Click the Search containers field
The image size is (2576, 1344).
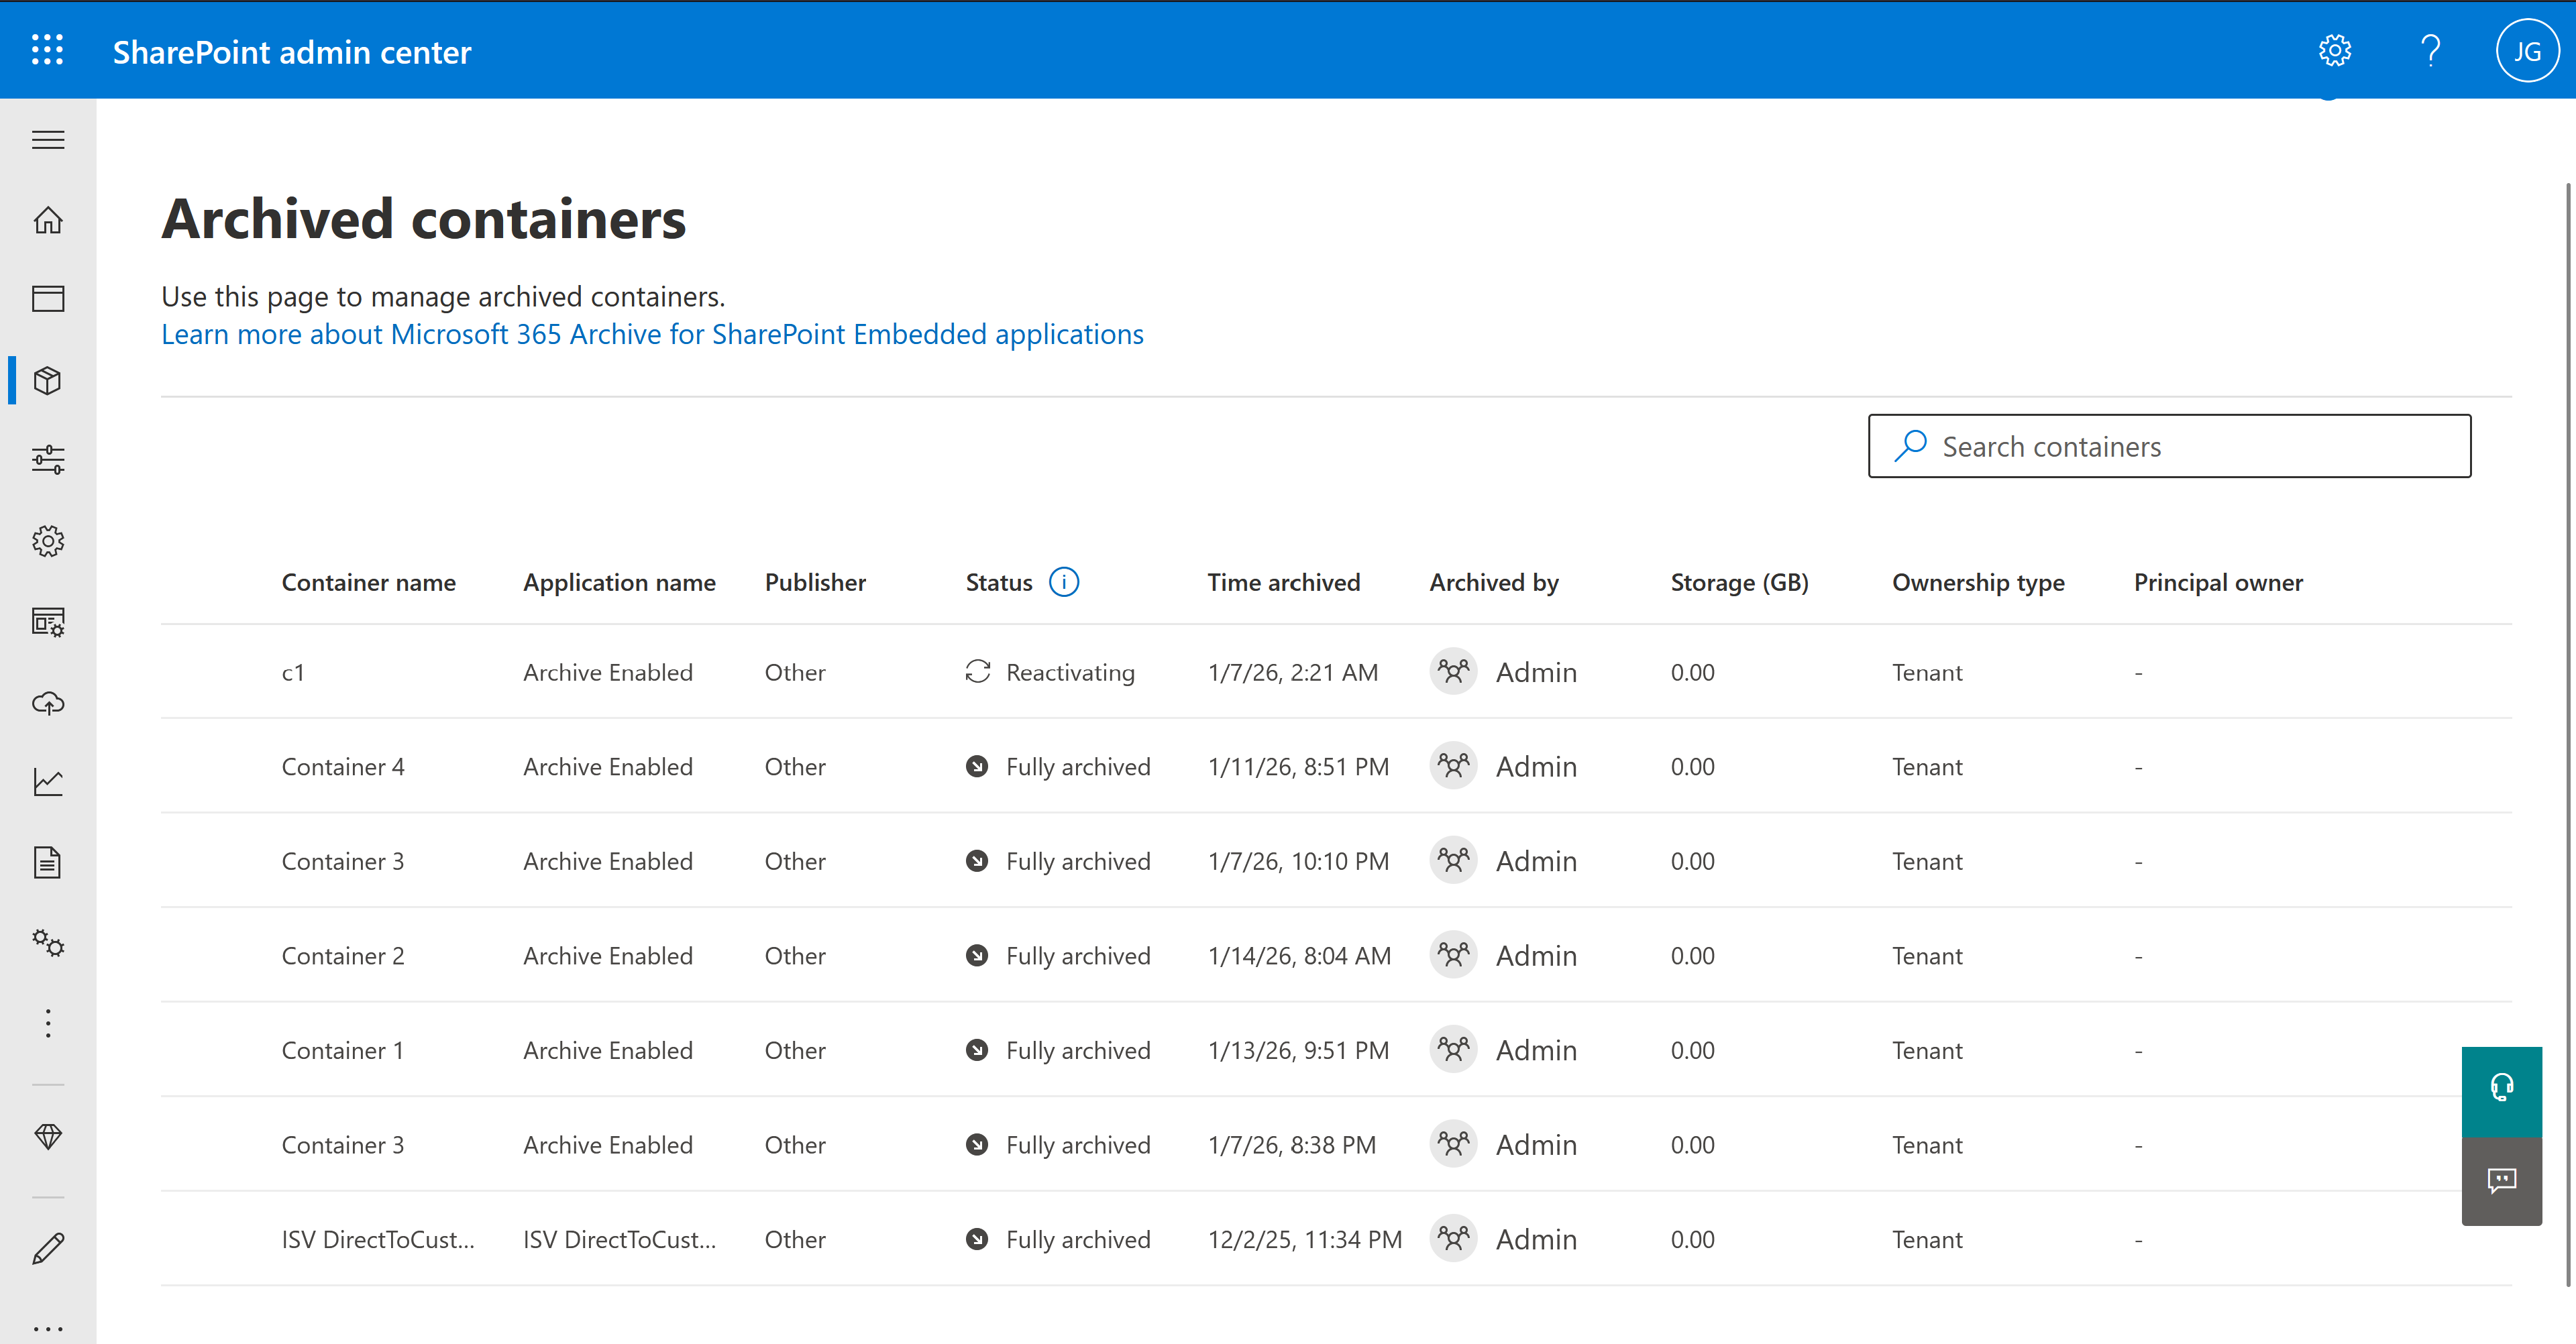(2168, 446)
